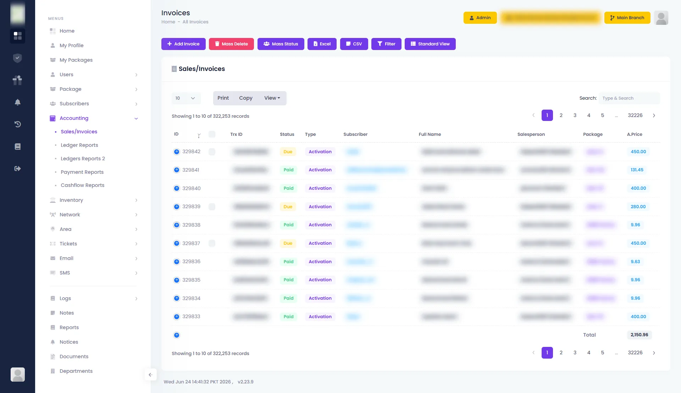The width and height of the screenshot is (681, 393).
Task: Expand row details for invoice 329838
Action: coord(177,225)
